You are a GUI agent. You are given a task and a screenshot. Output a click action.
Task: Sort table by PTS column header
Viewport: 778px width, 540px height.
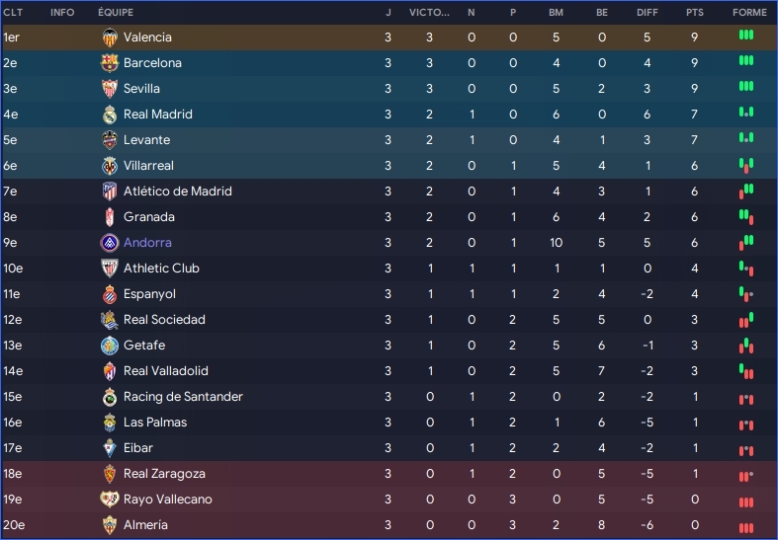695,13
